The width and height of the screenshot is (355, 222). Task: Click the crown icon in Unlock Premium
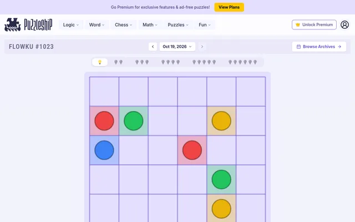coord(298,24)
